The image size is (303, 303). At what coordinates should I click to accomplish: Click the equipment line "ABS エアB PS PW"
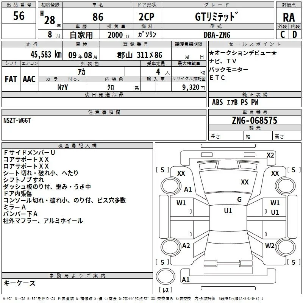[235, 102]
